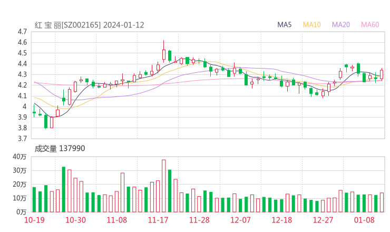Click the 12-27 date axis label
The height and width of the screenshot is (232, 390).
tap(323, 220)
